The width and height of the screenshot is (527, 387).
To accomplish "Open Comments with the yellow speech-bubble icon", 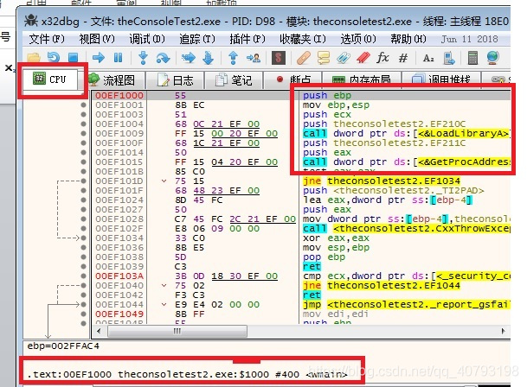I will tap(324, 58).
